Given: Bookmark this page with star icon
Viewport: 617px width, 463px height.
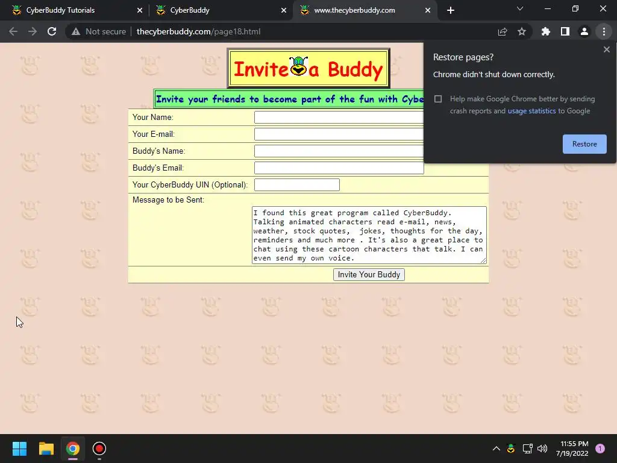Looking at the screenshot, I should click(x=522, y=31).
